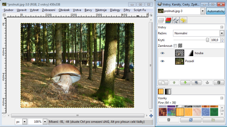Open the Gradients tab
This screenshot has height=127, width=227.
click(x=168, y=91)
